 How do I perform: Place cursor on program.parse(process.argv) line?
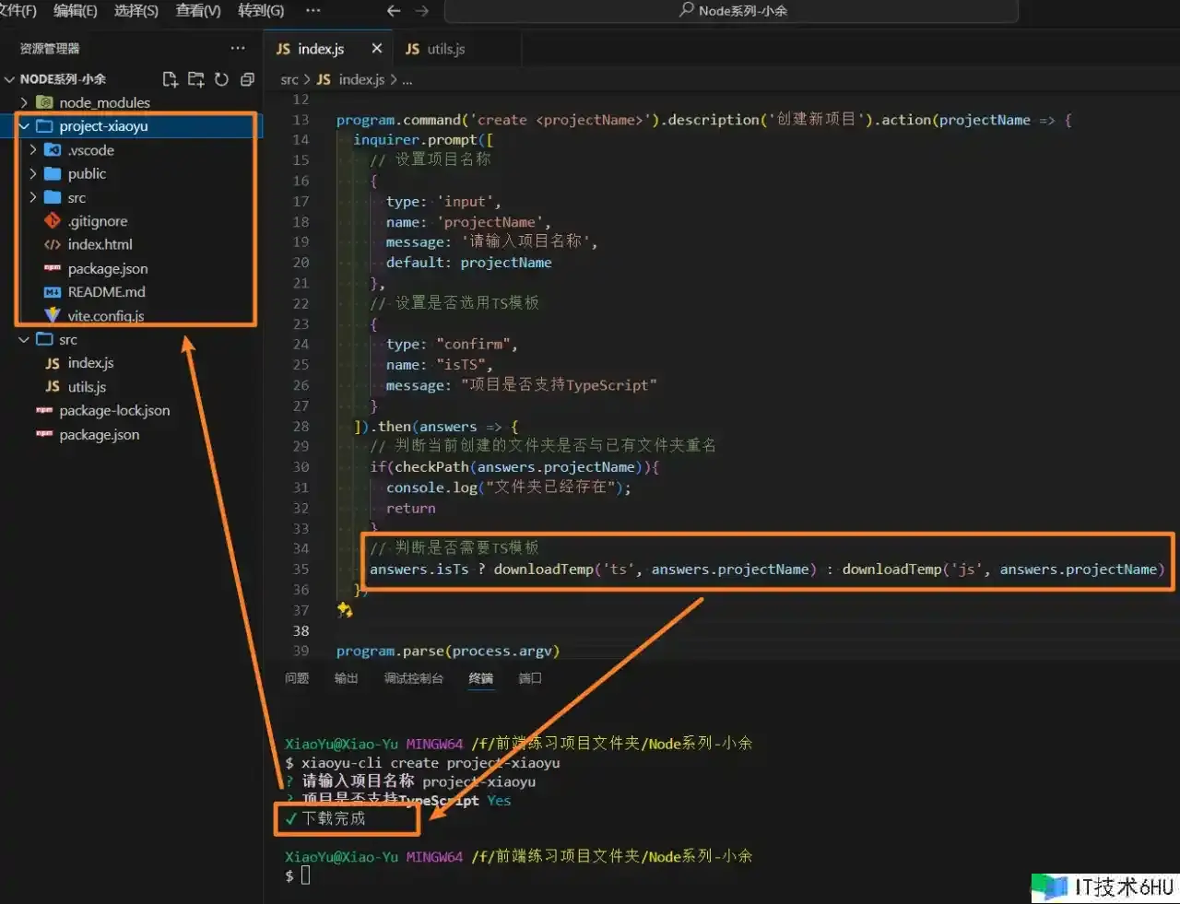(447, 651)
